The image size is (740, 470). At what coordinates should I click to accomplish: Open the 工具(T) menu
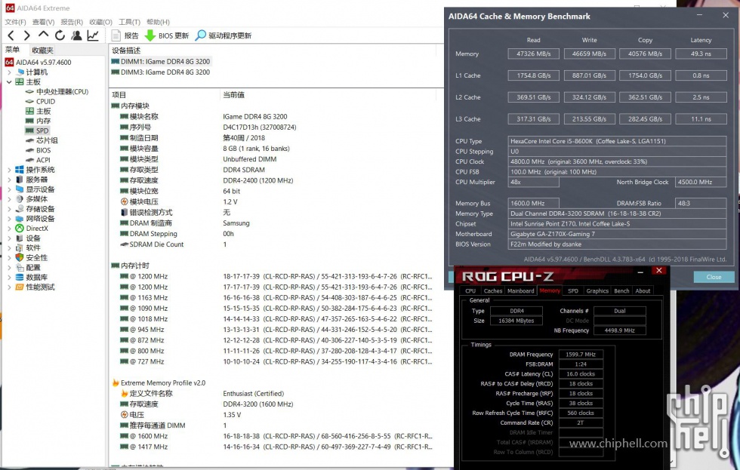point(129,22)
